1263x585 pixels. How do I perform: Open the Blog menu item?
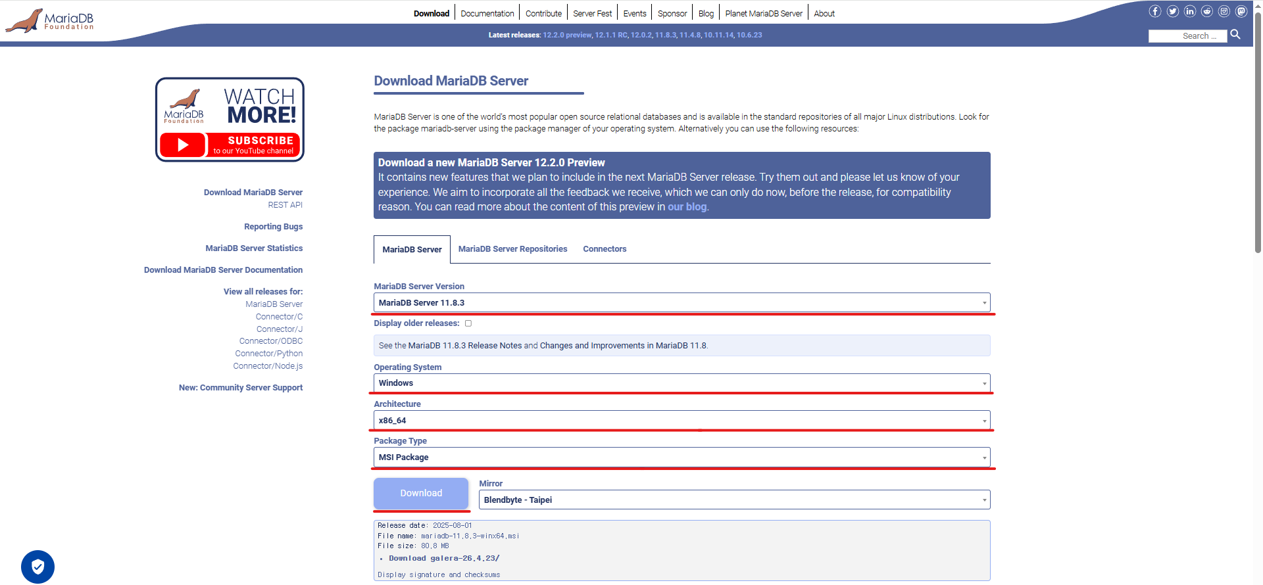(706, 13)
